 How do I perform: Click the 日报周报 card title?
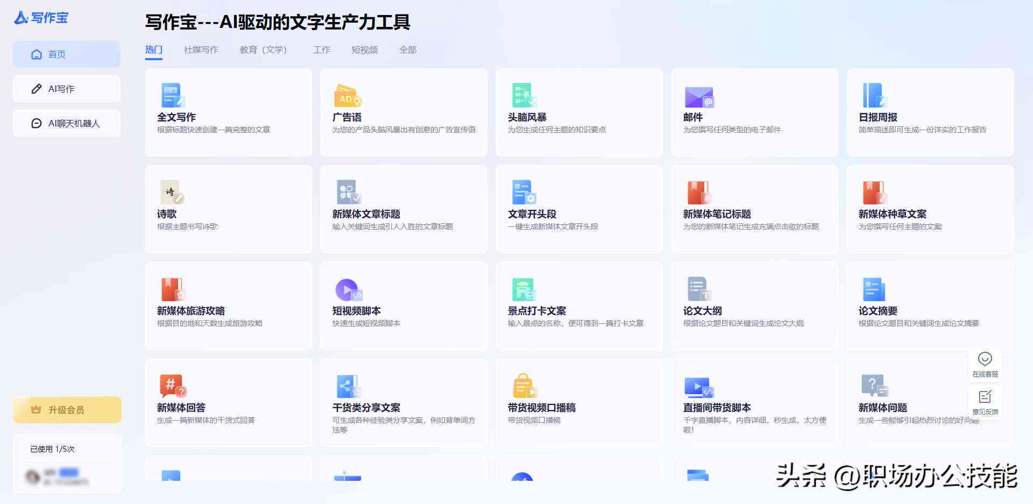[x=878, y=117]
